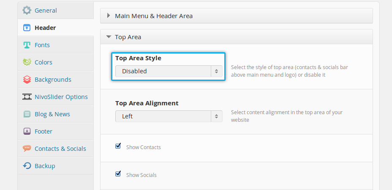Click the General gear icon
The height and width of the screenshot is (190, 392).
pyautogui.click(x=27, y=10)
